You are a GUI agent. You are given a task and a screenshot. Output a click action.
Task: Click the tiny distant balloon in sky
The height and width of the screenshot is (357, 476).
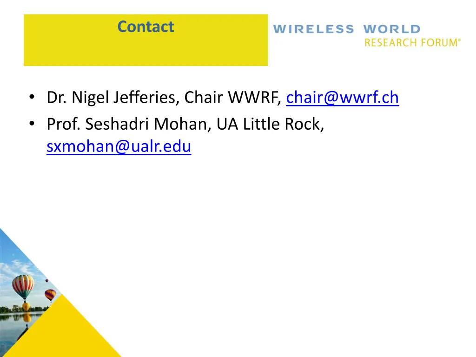pyautogui.click(x=47, y=281)
